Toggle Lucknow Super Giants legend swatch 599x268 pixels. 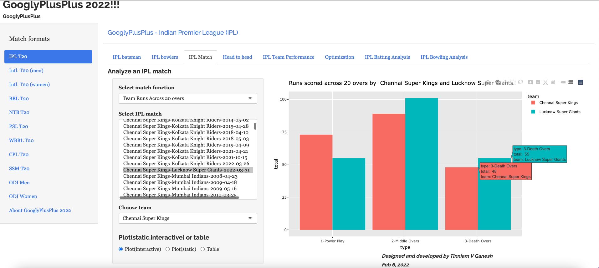[533, 112]
